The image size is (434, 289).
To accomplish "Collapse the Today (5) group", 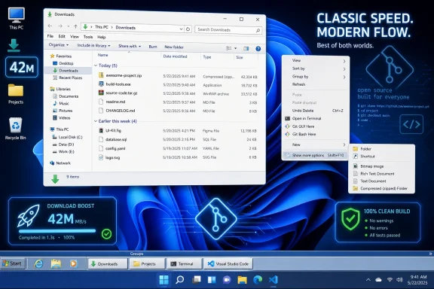I will pyautogui.click(x=96, y=65).
